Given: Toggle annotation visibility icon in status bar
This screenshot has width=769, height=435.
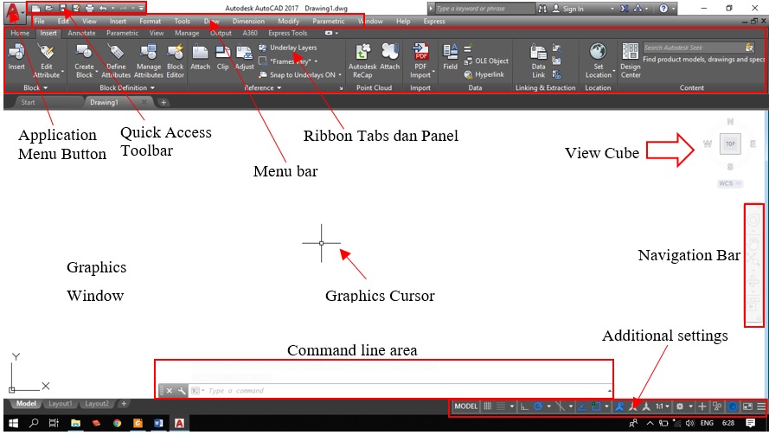Looking at the screenshot, I should (619, 406).
